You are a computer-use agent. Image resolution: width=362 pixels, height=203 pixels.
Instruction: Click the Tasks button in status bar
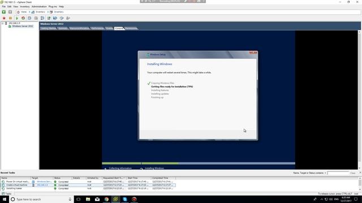coord(6,194)
